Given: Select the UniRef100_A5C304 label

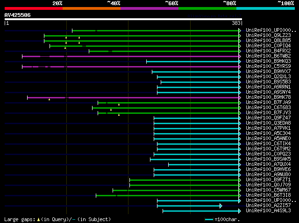Looking at the screenshot, I should [x=268, y=134].
